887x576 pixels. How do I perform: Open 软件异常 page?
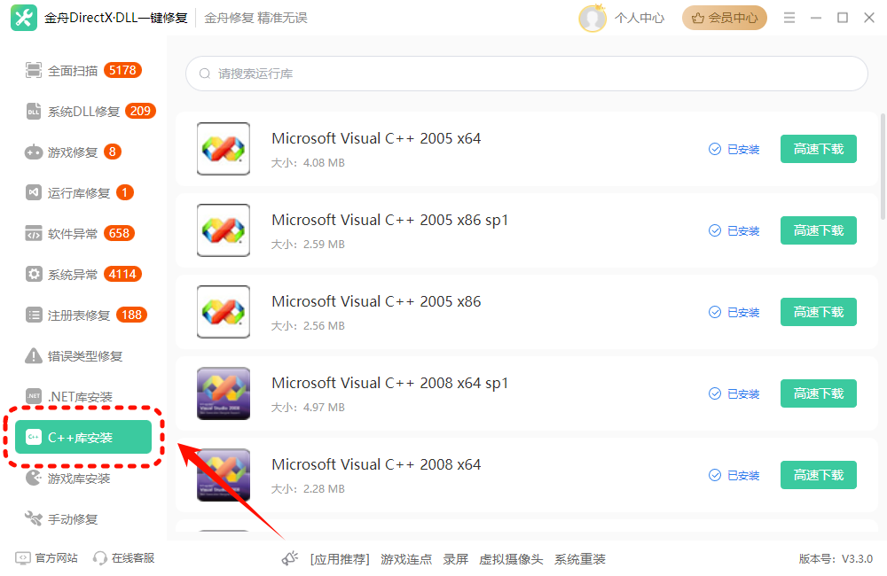coord(83,233)
